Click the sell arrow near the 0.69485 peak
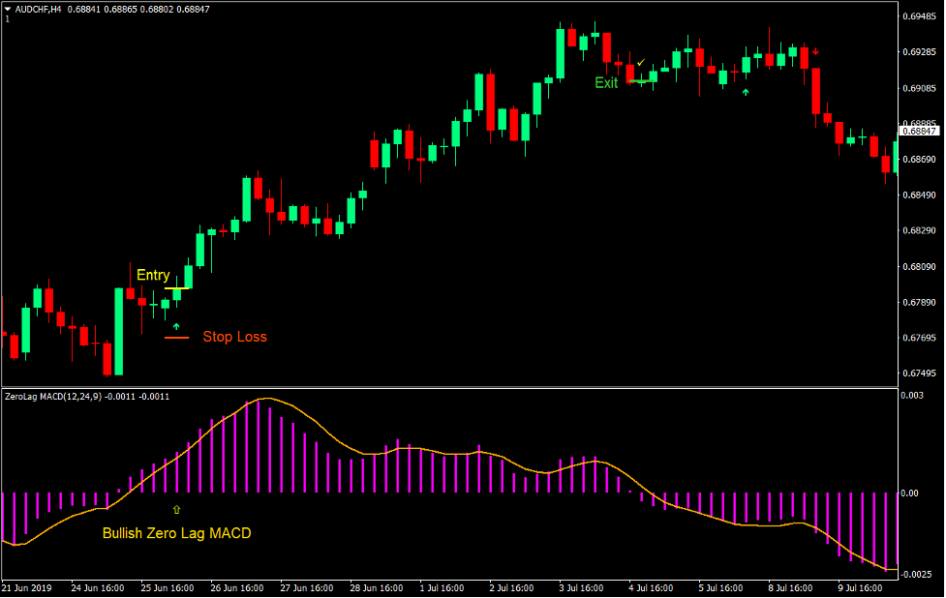Viewport: 946px width, 598px height. (x=815, y=50)
